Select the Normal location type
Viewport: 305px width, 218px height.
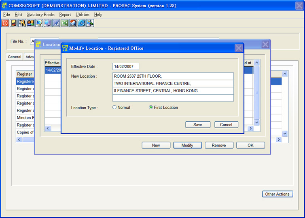[x=114, y=108]
